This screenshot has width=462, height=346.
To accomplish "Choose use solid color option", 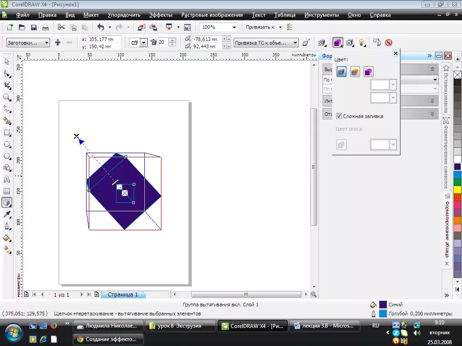I will [355, 72].
